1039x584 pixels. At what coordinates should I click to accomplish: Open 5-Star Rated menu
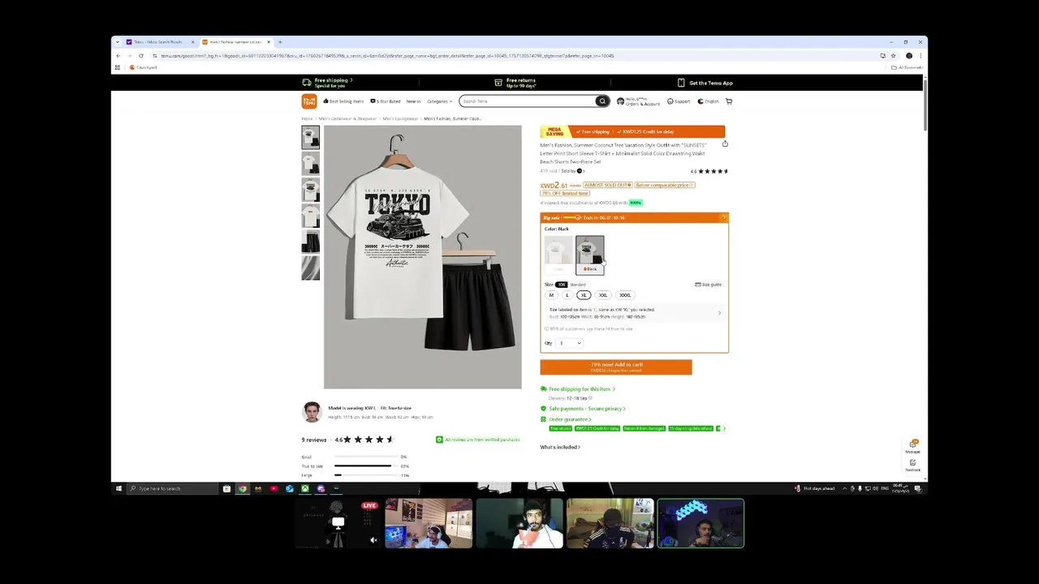(x=386, y=101)
